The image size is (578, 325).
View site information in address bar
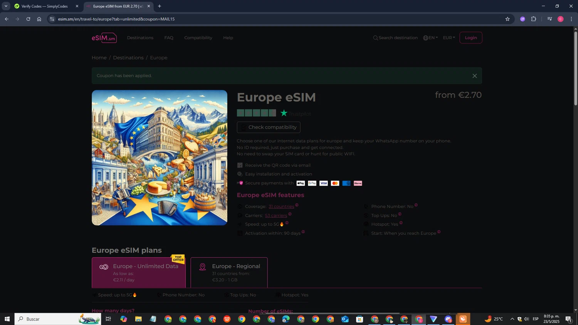52,19
